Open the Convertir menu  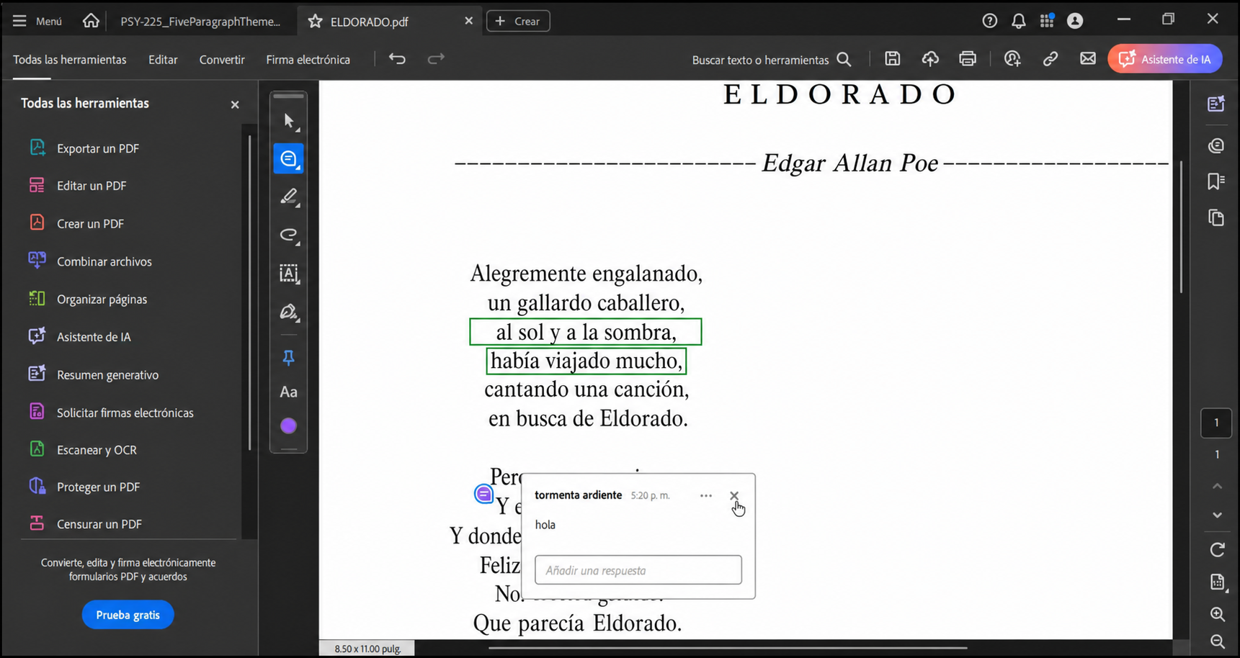tap(222, 60)
